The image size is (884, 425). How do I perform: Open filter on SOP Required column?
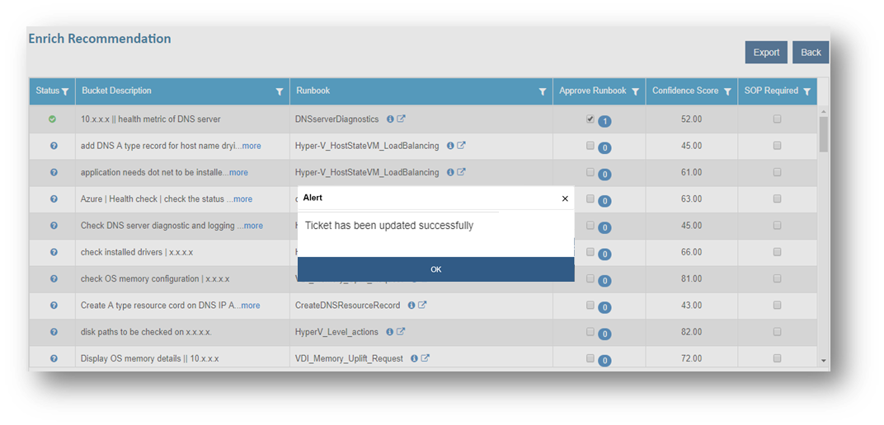(x=806, y=91)
